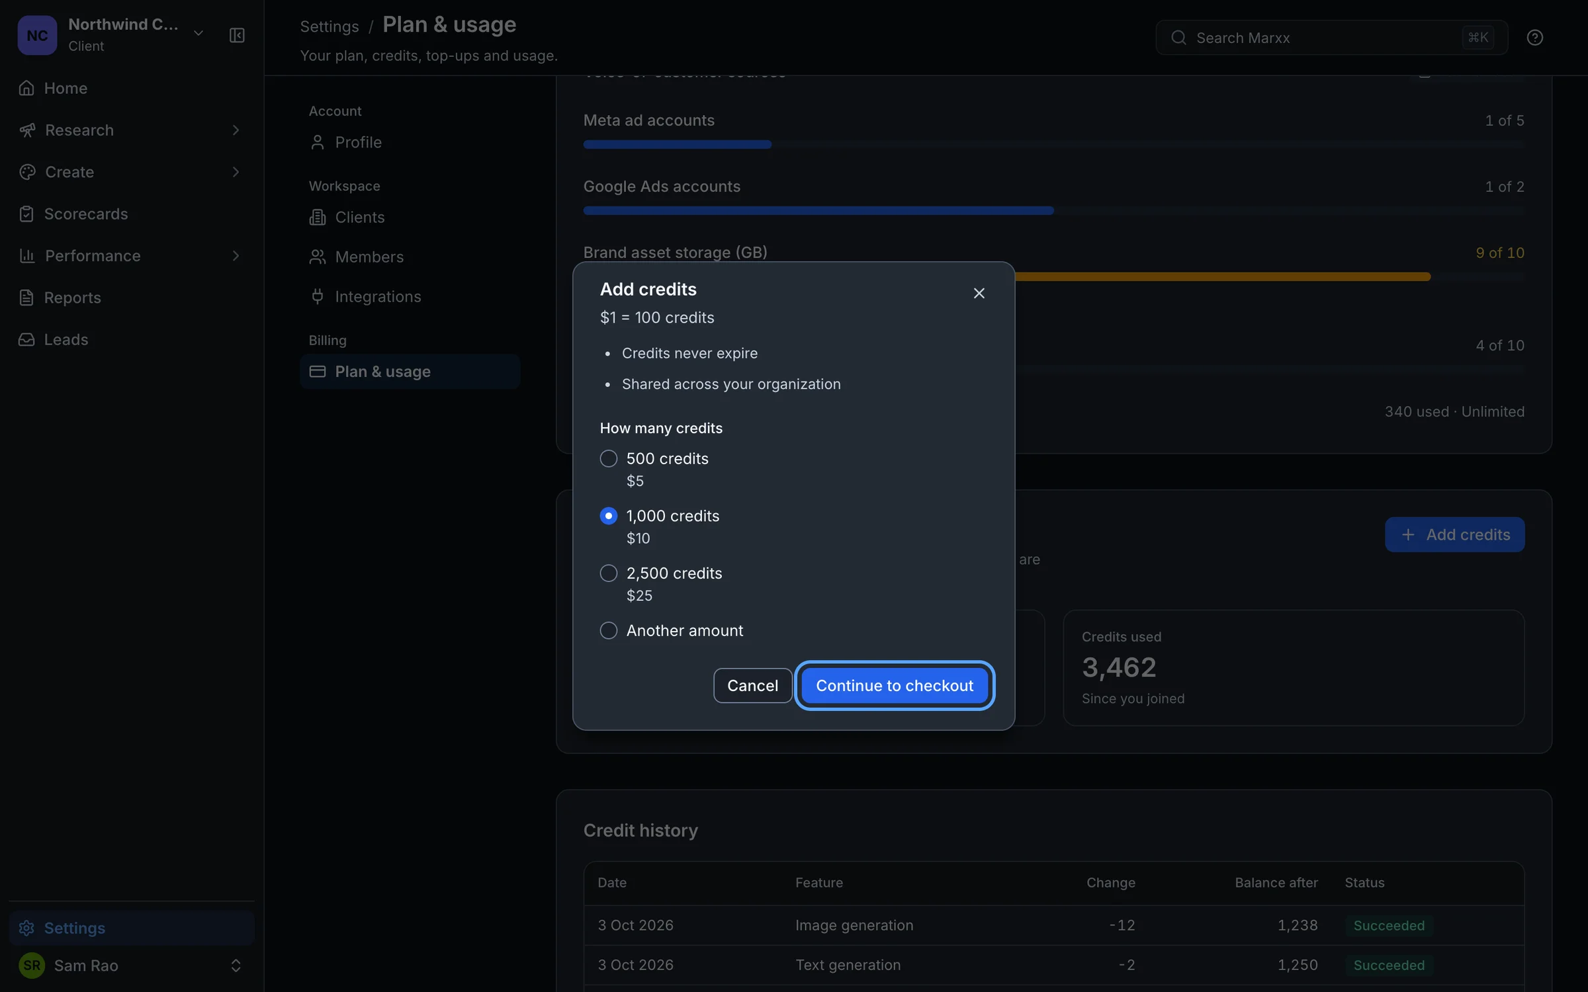Pick the Another amount radio option
The image size is (1588, 992).
(608, 630)
